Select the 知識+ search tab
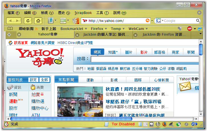Image resolution: width=207 pixels, height=131 pixels. click(113, 52)
